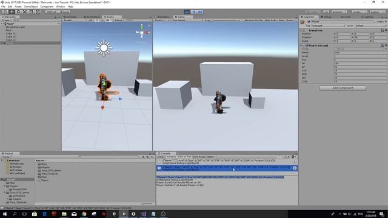Click the Step frame button

coord(201,12)
